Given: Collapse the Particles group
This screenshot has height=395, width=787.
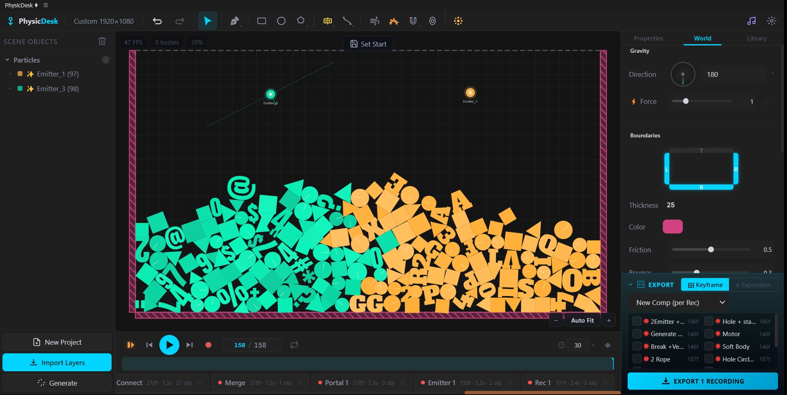Looking at the screenshot, I should tap(7, 60).
